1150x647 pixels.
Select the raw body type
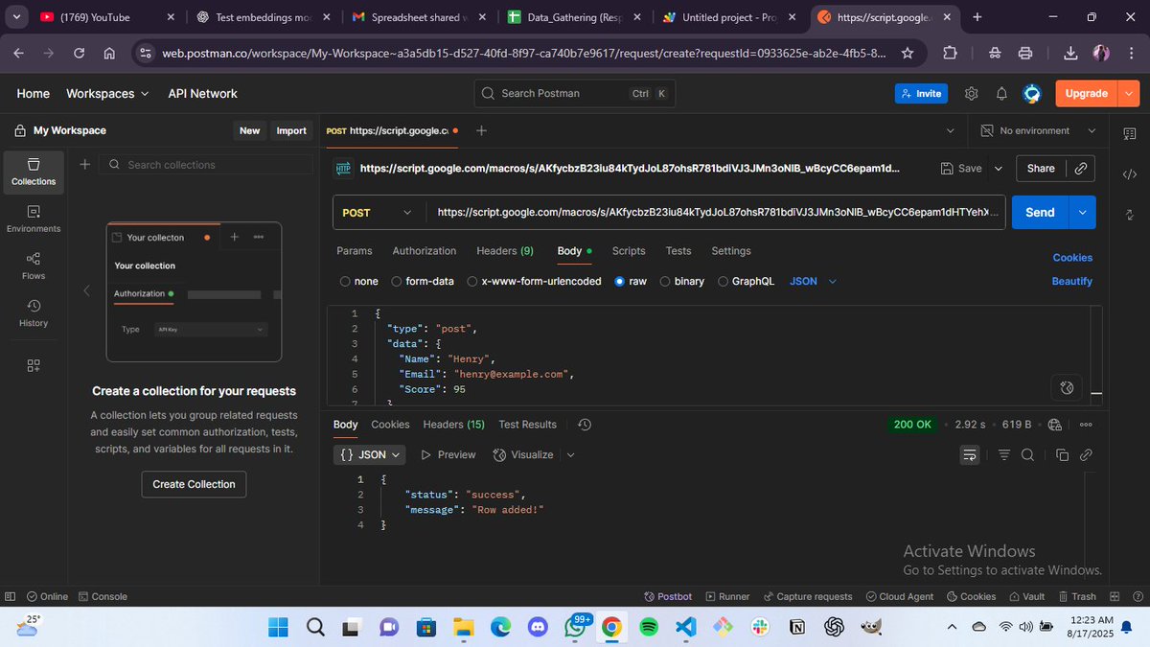point(631,282)
